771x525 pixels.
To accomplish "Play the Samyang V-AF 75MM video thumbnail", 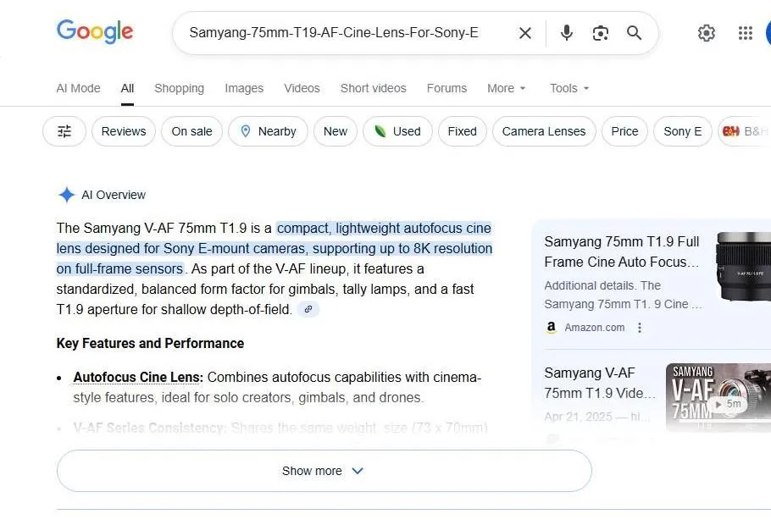I will pos(718,397).
